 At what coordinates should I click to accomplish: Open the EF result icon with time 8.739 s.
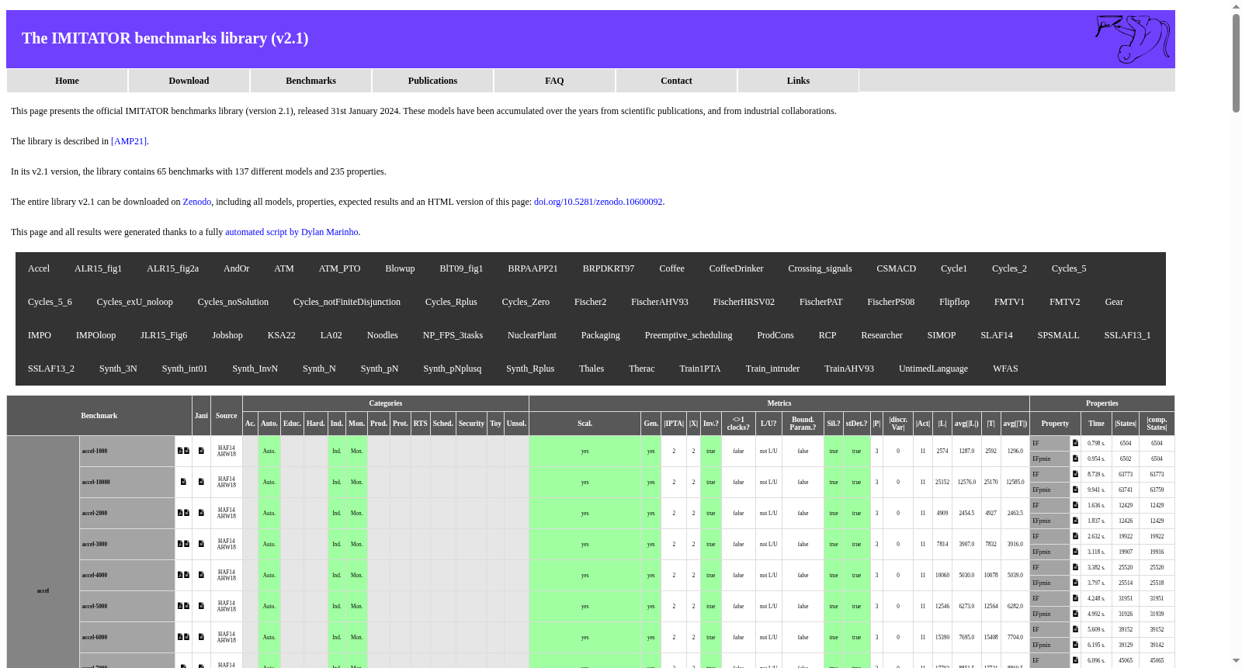[1075, 474]
